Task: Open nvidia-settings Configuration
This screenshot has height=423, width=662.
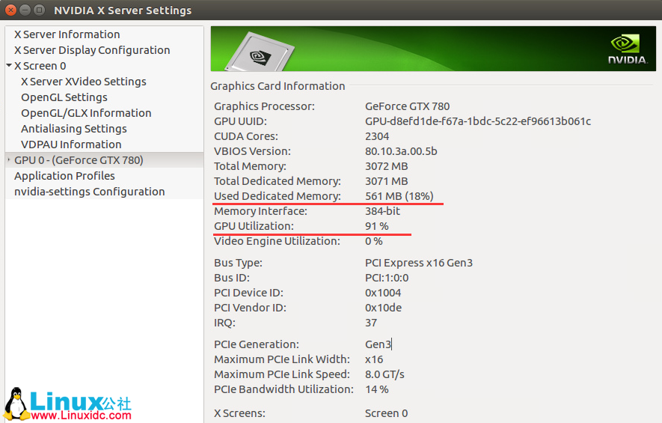Action: tap(89, 192)
